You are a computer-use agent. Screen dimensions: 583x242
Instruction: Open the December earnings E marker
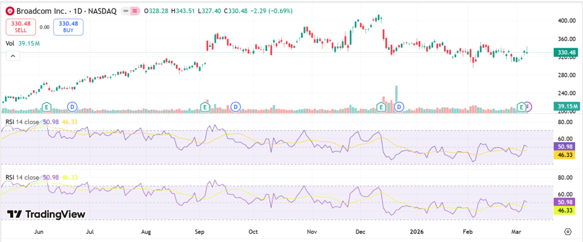coord(381,107)
